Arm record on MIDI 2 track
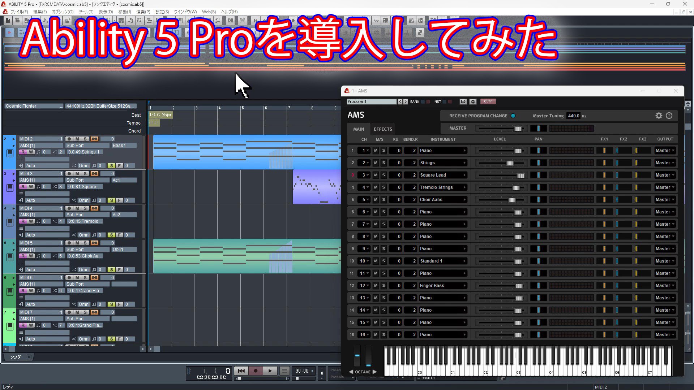Image resolution: width=694 pixels, height=390 pixels. tap(69, 139)
